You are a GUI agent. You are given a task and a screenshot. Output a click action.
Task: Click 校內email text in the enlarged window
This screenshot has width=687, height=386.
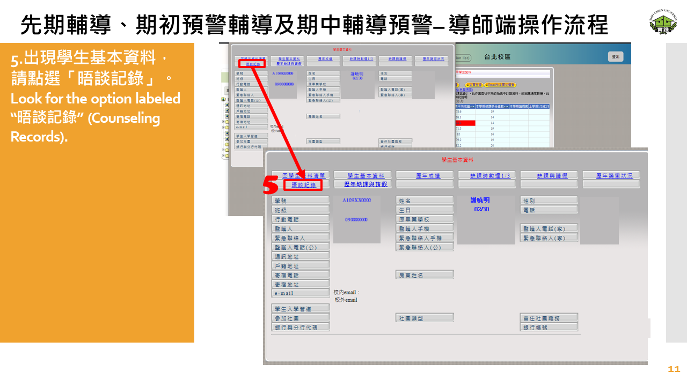pos(347,292)
